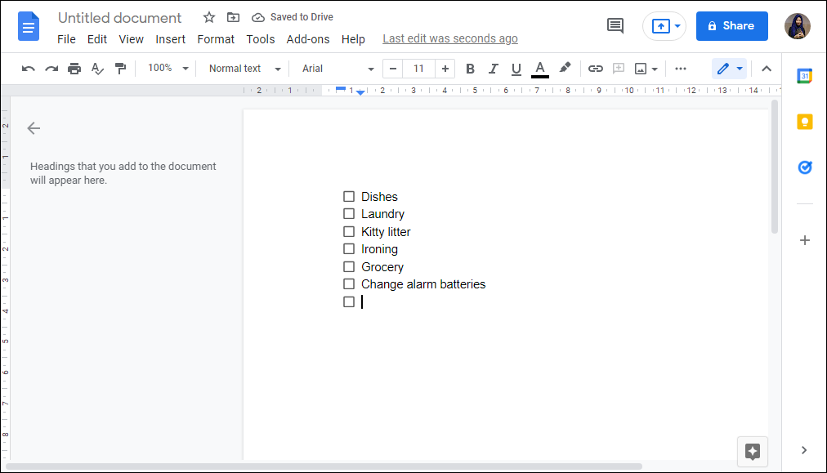
Task: Insert a link using chain icon
Action: pos(596,69)
